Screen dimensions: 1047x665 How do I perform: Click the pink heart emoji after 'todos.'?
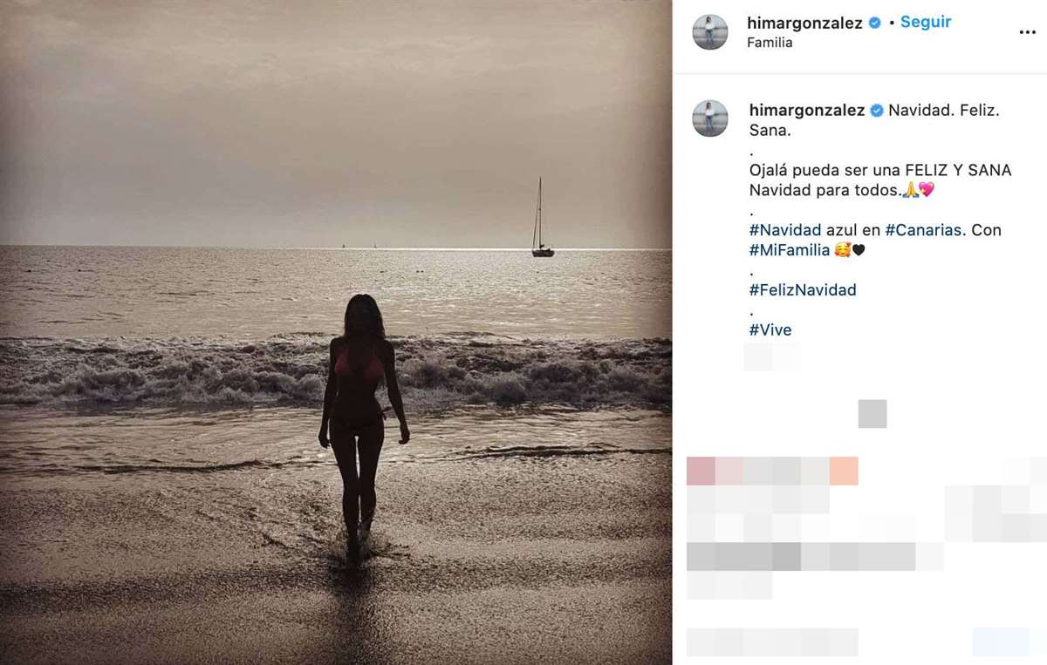[927, 190]
